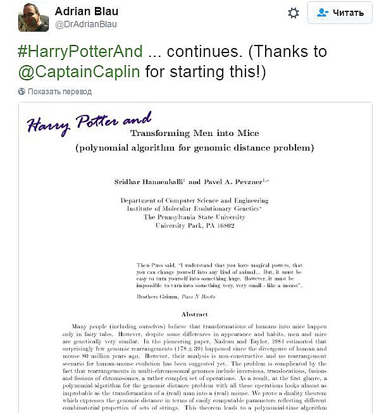384x413 pixels.
Task: Click the polynomial algorithm subtitle in image
Action: click(x=194, y=149)
